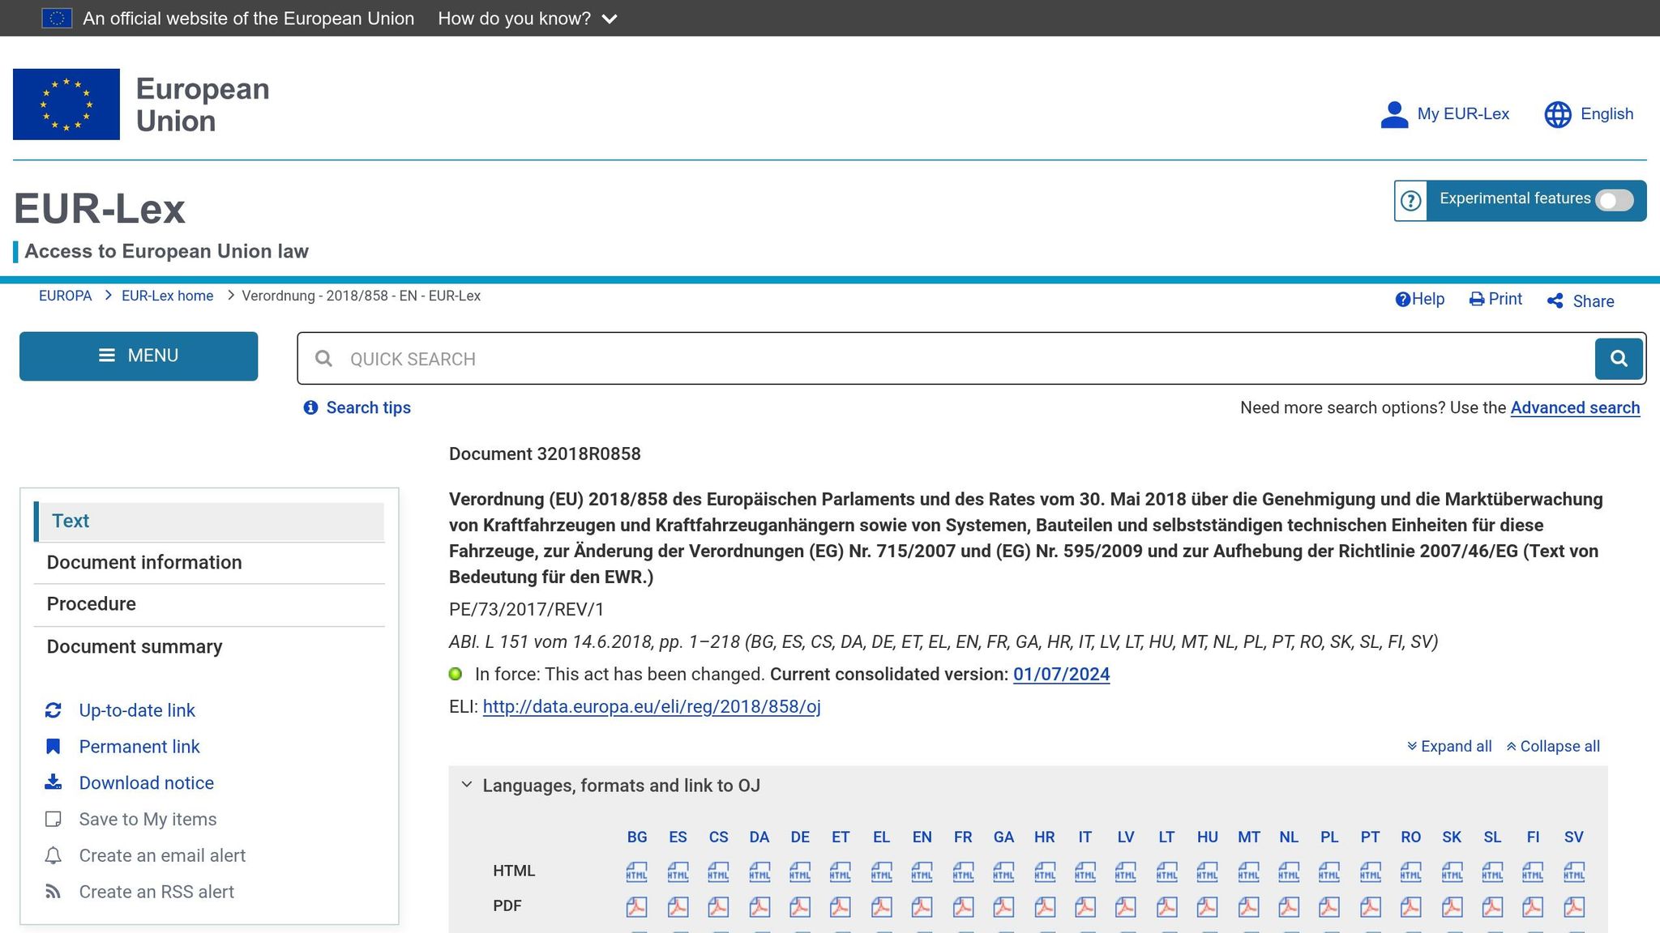Open the English PDF version icon

point(922,907)
